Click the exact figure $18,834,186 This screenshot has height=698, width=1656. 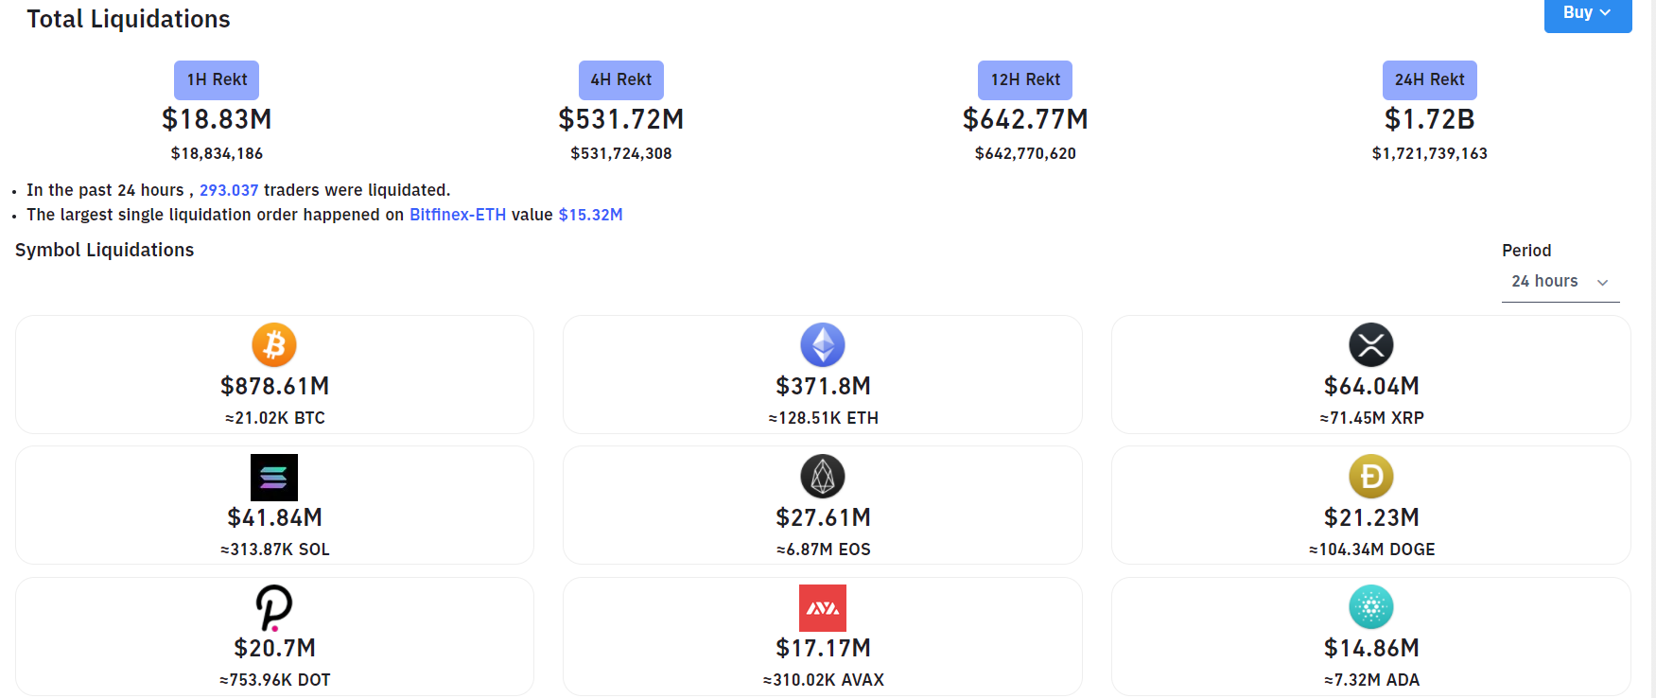click(x=217, y=153)
